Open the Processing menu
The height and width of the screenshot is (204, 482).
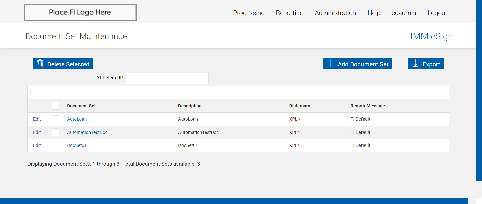[249, 13]
